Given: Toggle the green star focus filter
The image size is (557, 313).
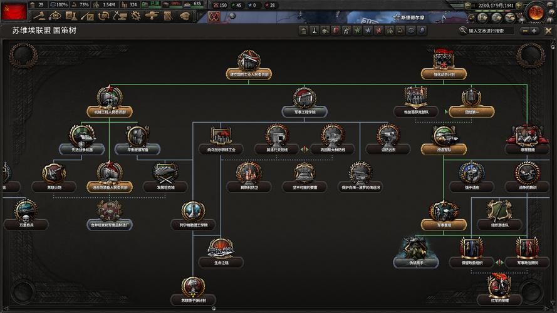Looking at the screenshot, I should point(357,31).
